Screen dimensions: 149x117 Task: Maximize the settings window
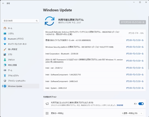tap(140, 2)
